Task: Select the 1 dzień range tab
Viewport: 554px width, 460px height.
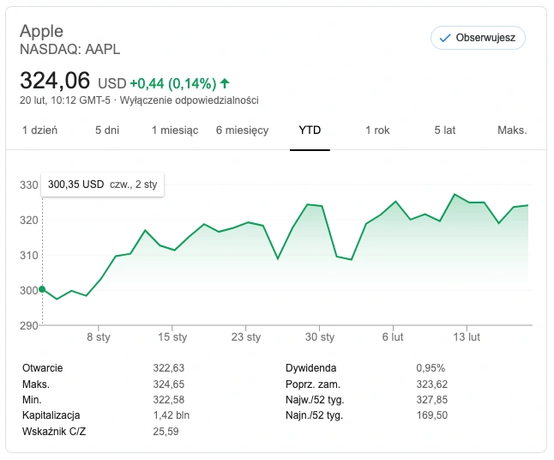Action: point(40,130)
